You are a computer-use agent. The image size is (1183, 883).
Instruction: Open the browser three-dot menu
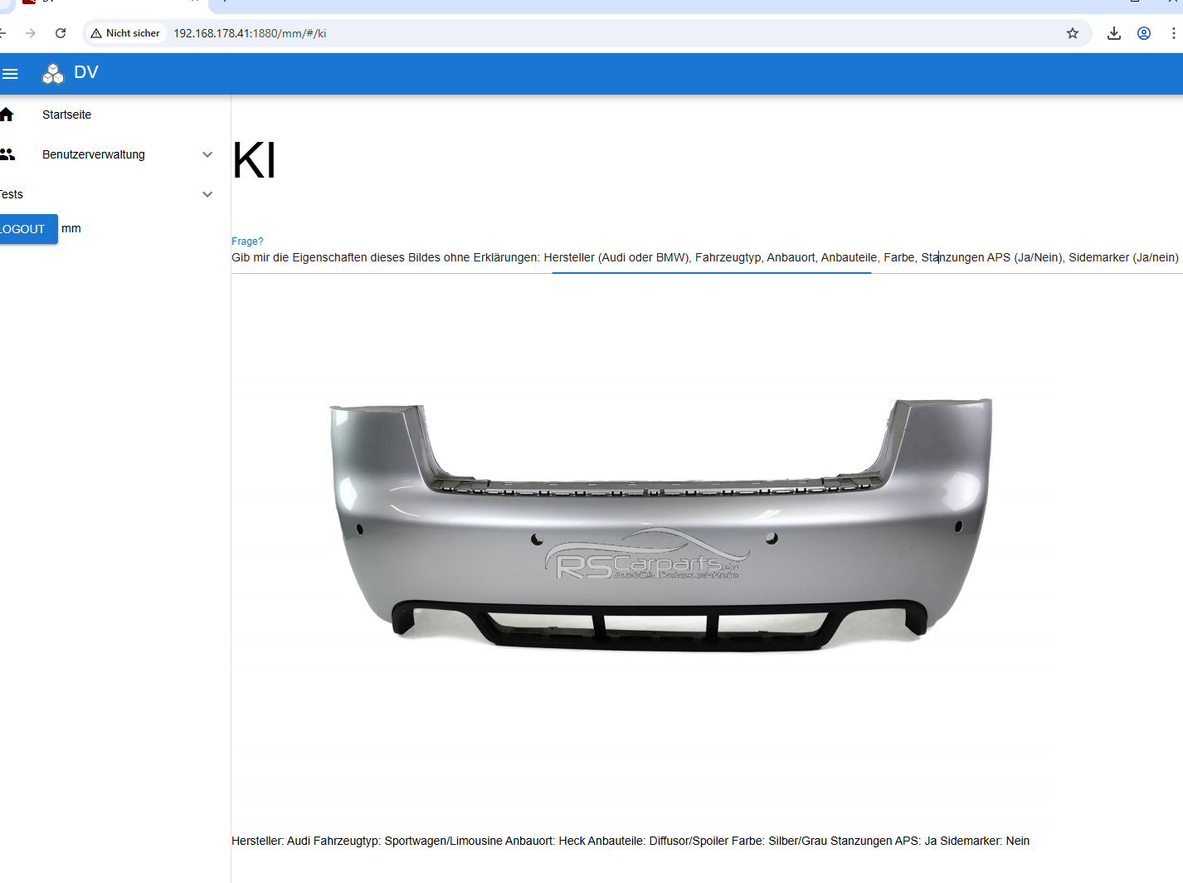(1173, 33)
